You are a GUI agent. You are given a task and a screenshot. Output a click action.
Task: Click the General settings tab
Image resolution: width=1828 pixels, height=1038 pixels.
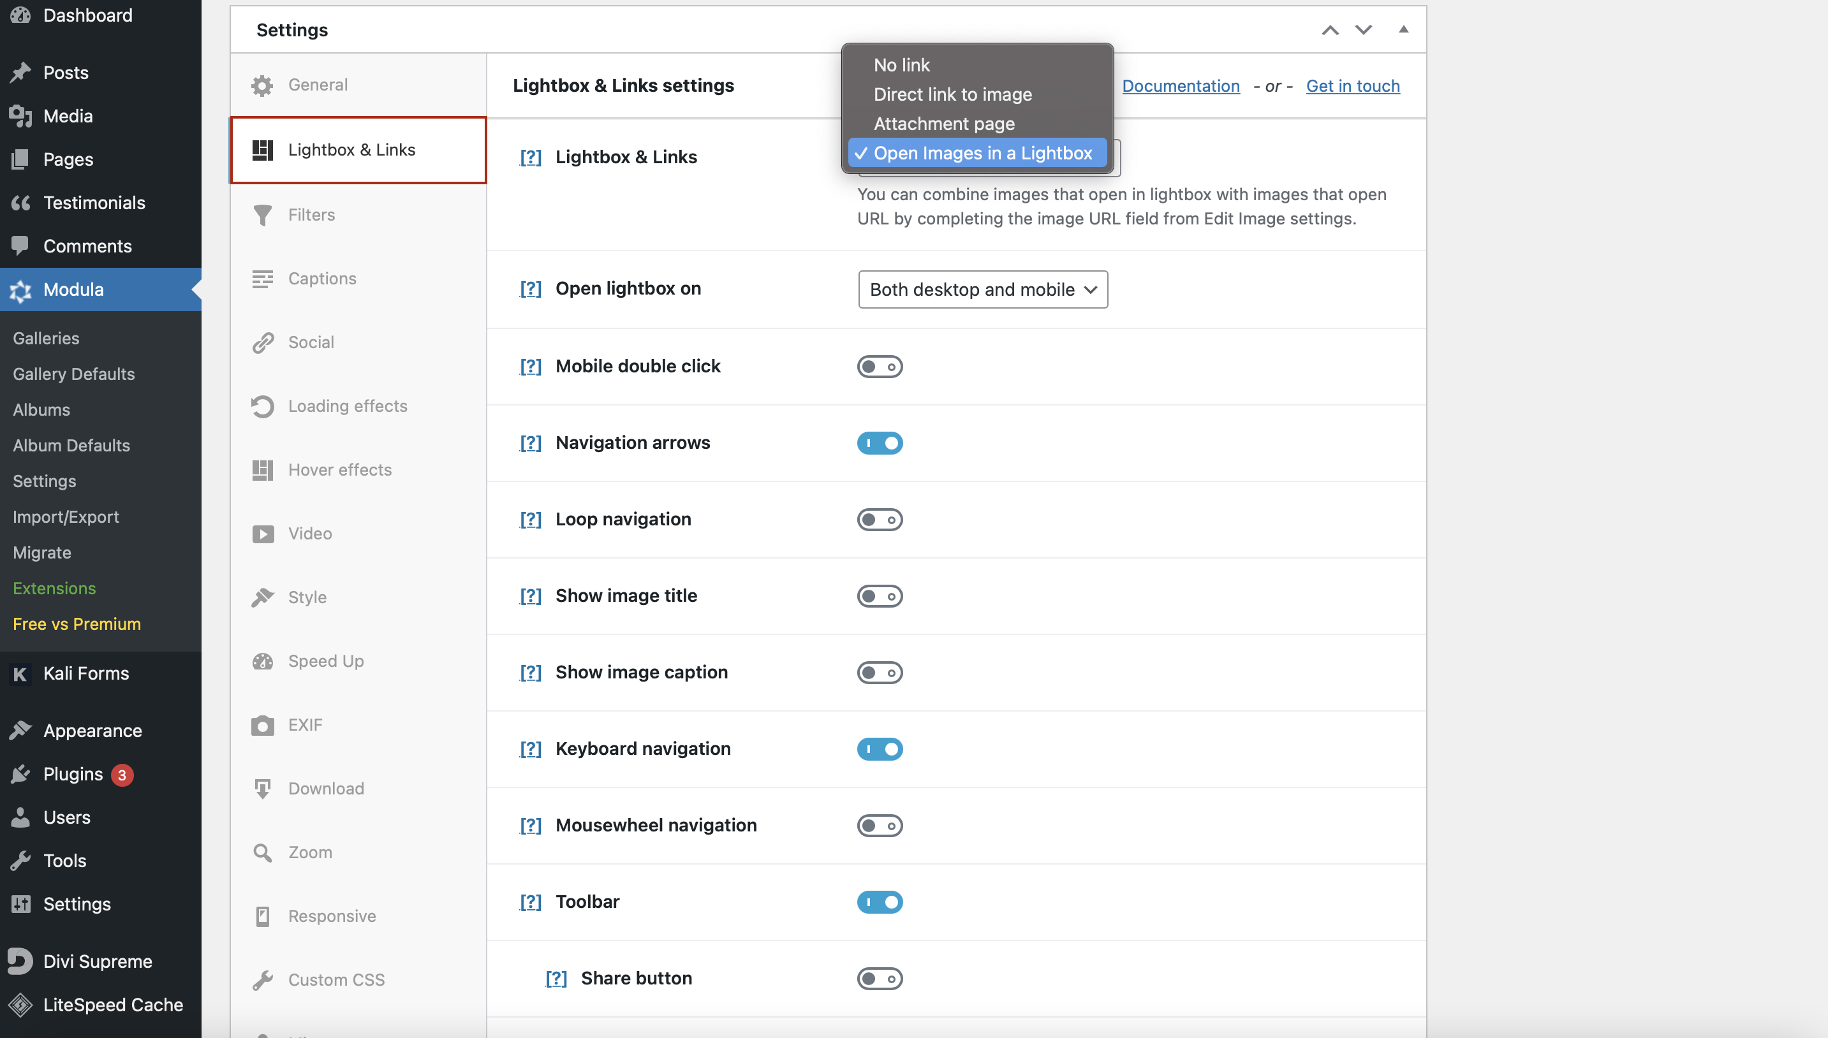point(316,84)
